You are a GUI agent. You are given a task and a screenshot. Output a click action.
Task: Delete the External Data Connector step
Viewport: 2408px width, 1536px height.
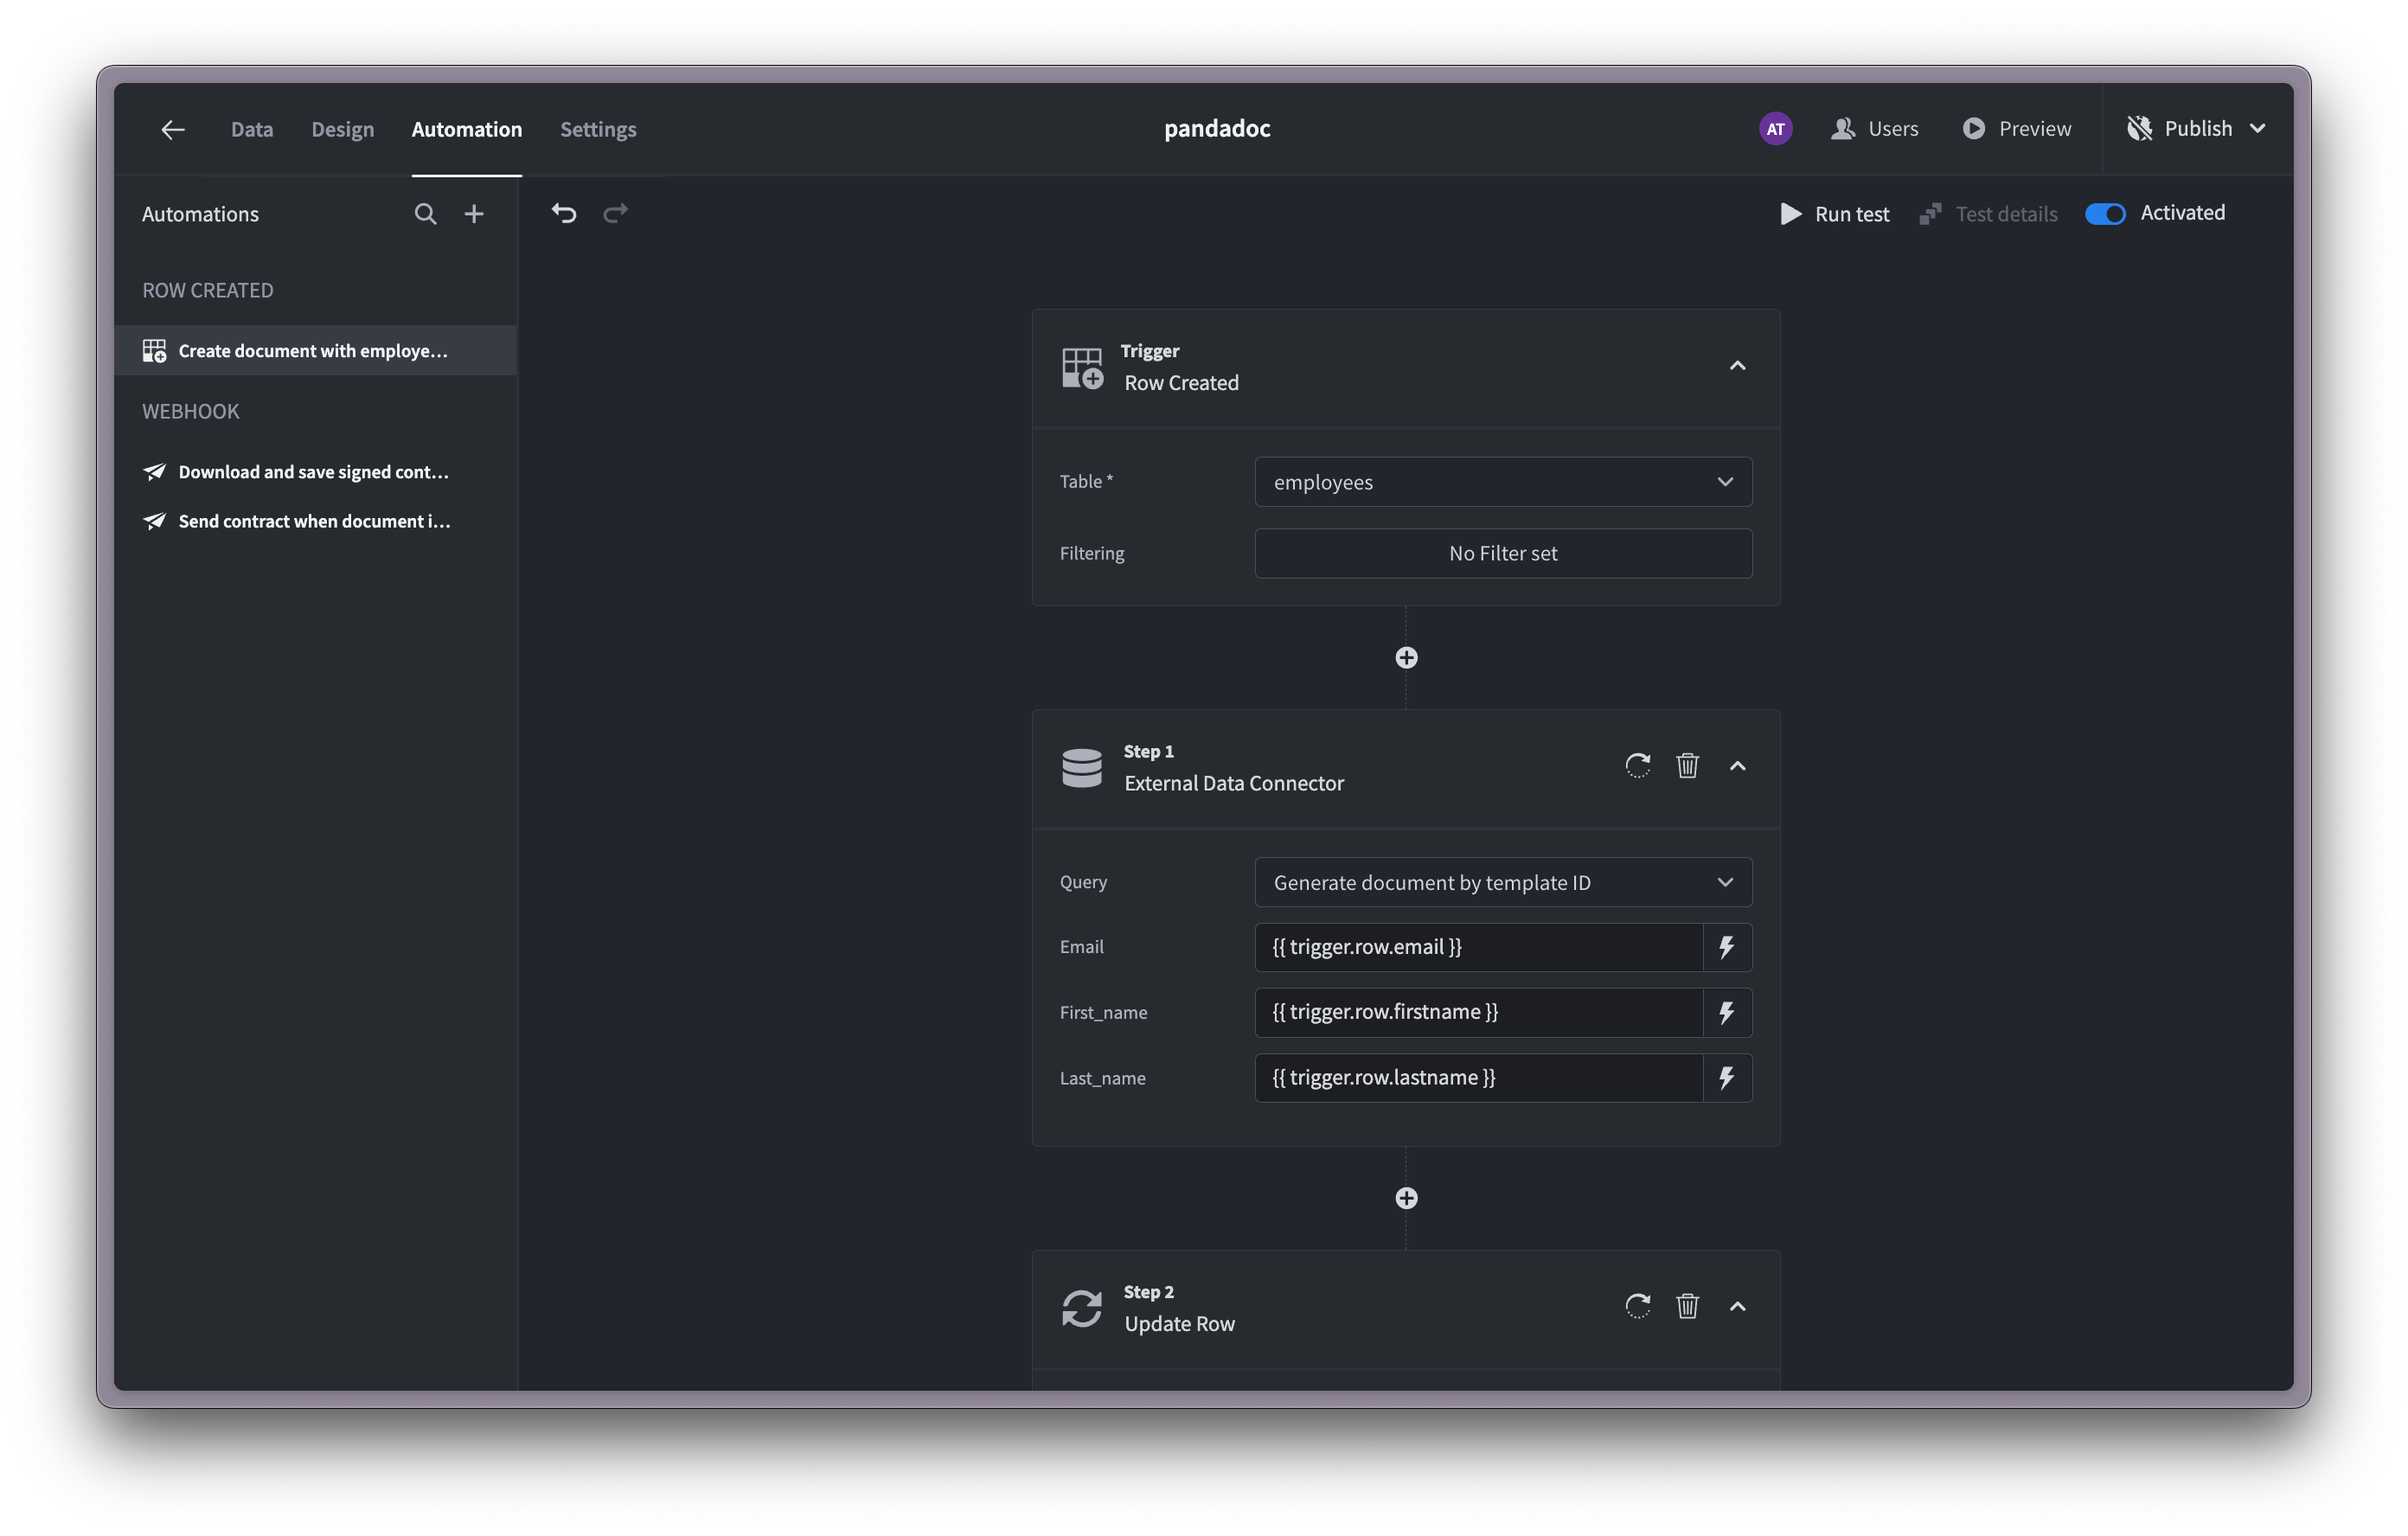(1688, 765)
